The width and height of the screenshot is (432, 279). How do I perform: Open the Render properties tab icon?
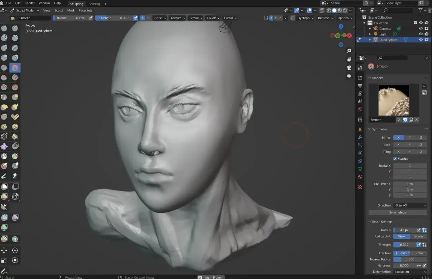(x=360, y=78)
